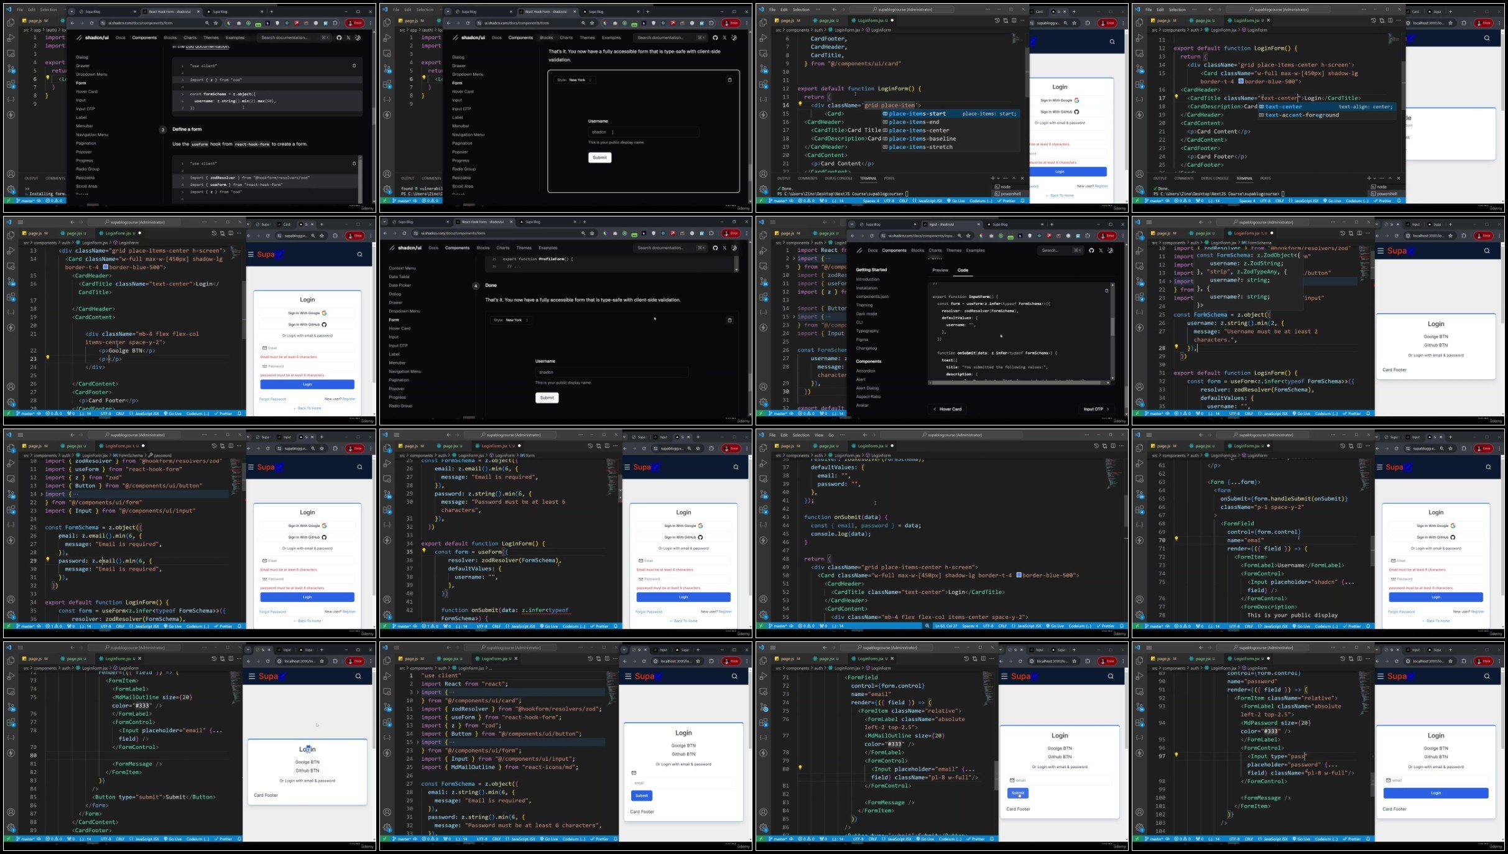1508x854 pixels.
Task: Open Introduction under Getting Started
Action: (x=867, y=279)
